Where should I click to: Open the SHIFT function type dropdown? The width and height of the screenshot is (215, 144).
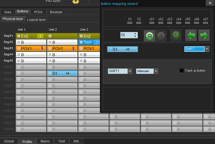pos(207,49)
